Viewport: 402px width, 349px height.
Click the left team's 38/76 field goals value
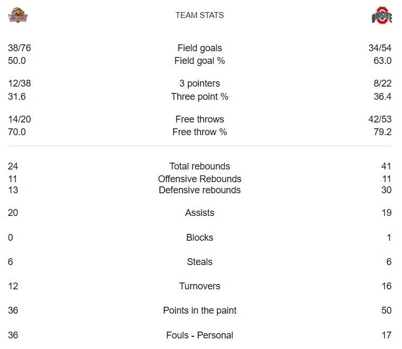pos(20,48)
